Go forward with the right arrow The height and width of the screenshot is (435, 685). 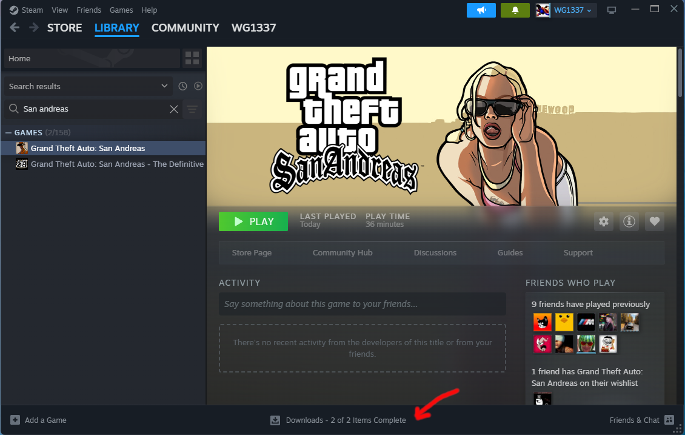coord(33,27)
